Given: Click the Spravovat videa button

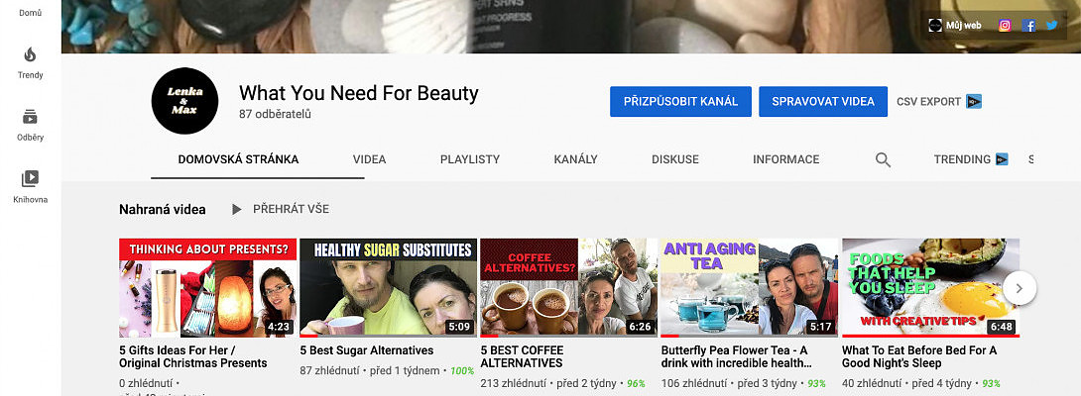Looking at the screenshot, I should (823, 101).
